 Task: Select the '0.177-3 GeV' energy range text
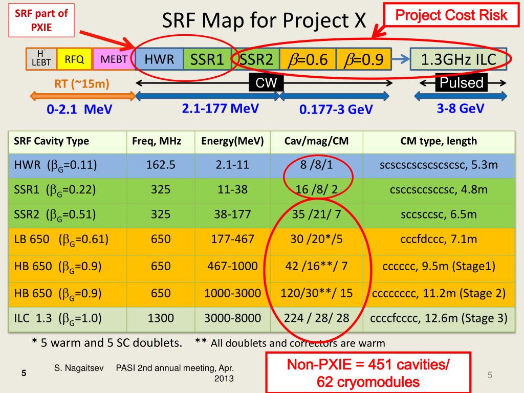(336, 110)
